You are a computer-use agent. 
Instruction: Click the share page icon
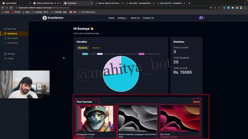[215, 8]
